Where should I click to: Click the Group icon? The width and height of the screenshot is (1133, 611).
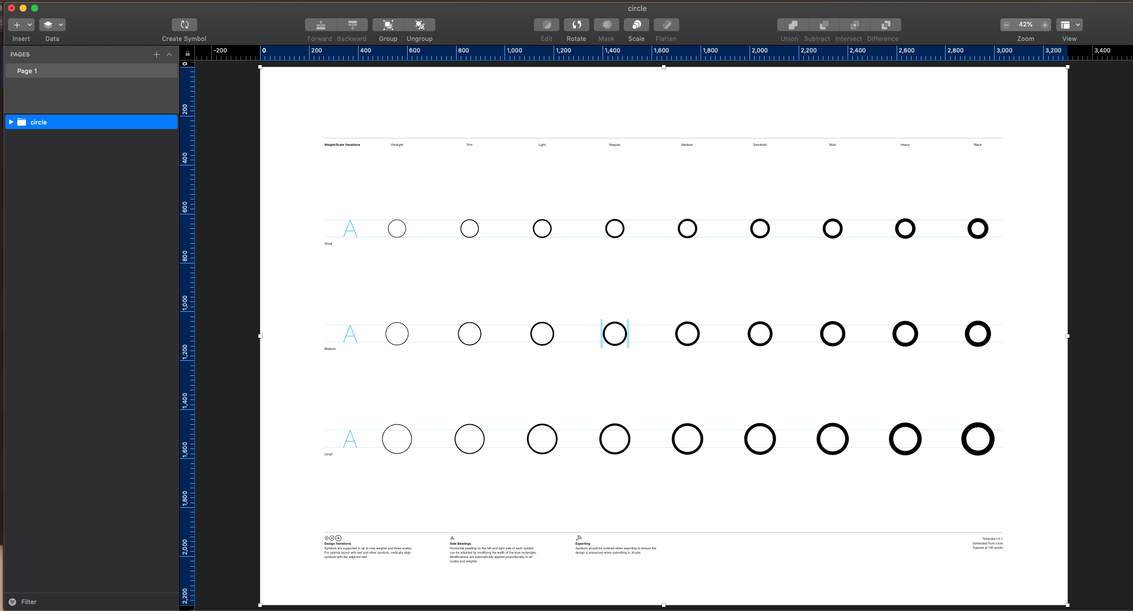388,25
